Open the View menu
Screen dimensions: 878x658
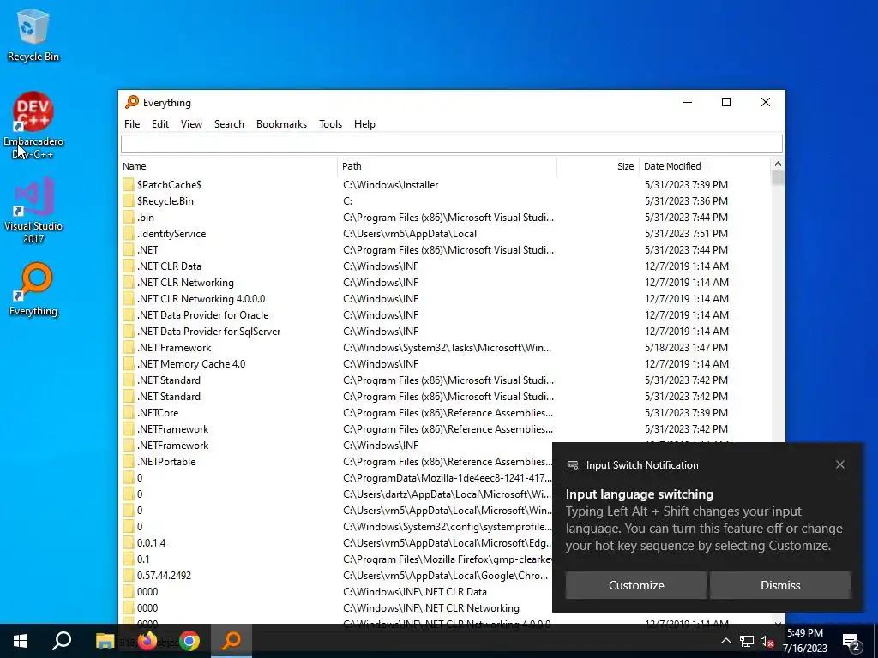pyautogui.click(x=191, y=124)
